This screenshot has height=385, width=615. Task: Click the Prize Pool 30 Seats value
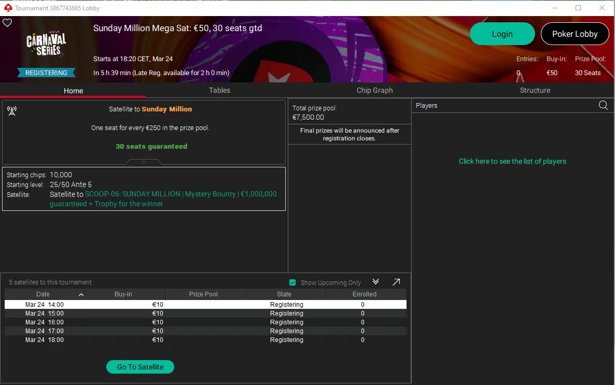point(588,73)
